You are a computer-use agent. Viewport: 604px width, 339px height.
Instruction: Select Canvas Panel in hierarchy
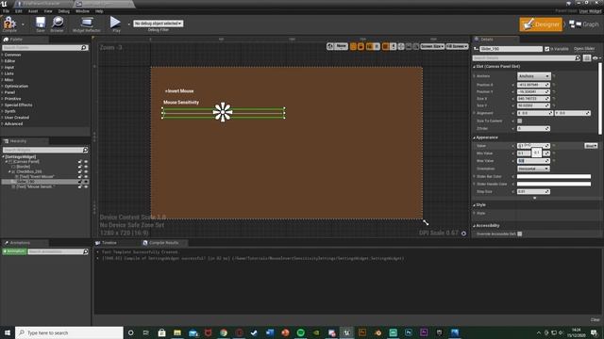pos(26,162)
